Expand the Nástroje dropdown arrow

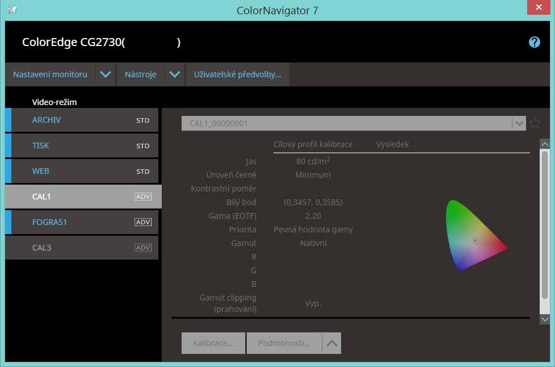point(174,74)
